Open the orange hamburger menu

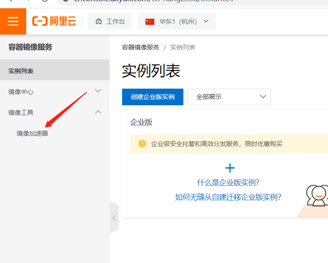[x=13, y=21]
